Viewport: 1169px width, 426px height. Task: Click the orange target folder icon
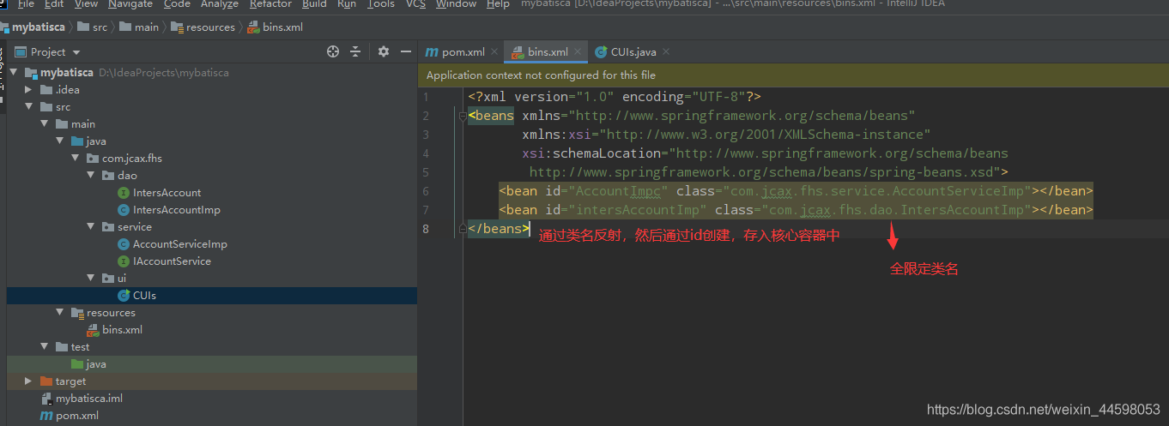pyautogui.click(x=46, y=381)
